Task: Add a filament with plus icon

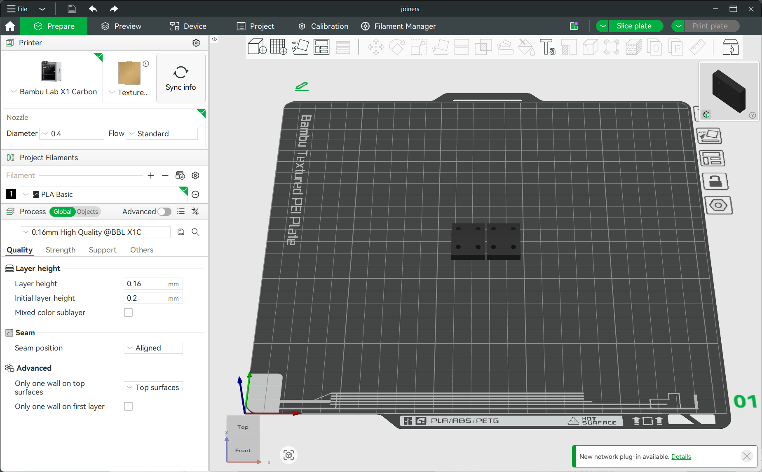Action: tap(151, 175)
